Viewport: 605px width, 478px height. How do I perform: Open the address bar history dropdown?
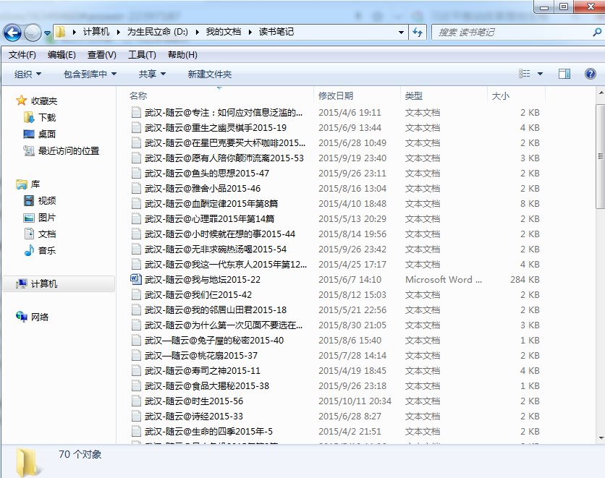(x=401, y=33)
